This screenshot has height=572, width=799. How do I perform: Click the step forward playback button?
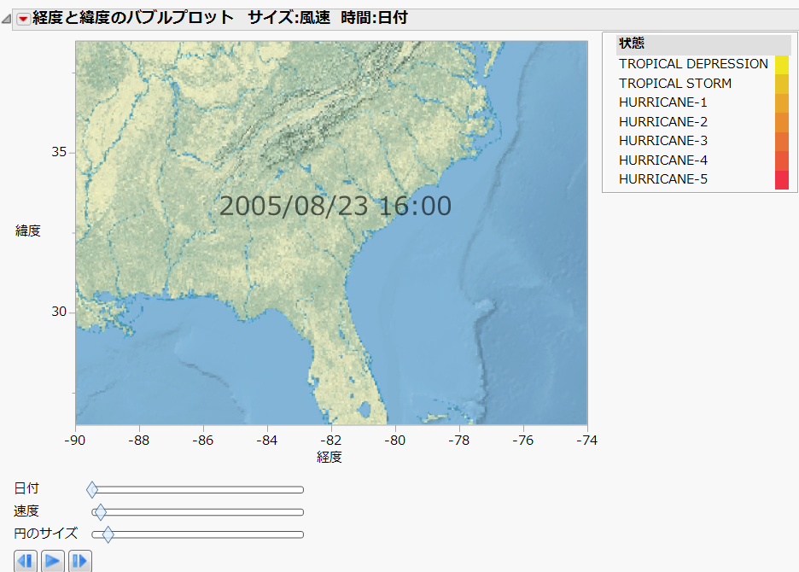79,561
